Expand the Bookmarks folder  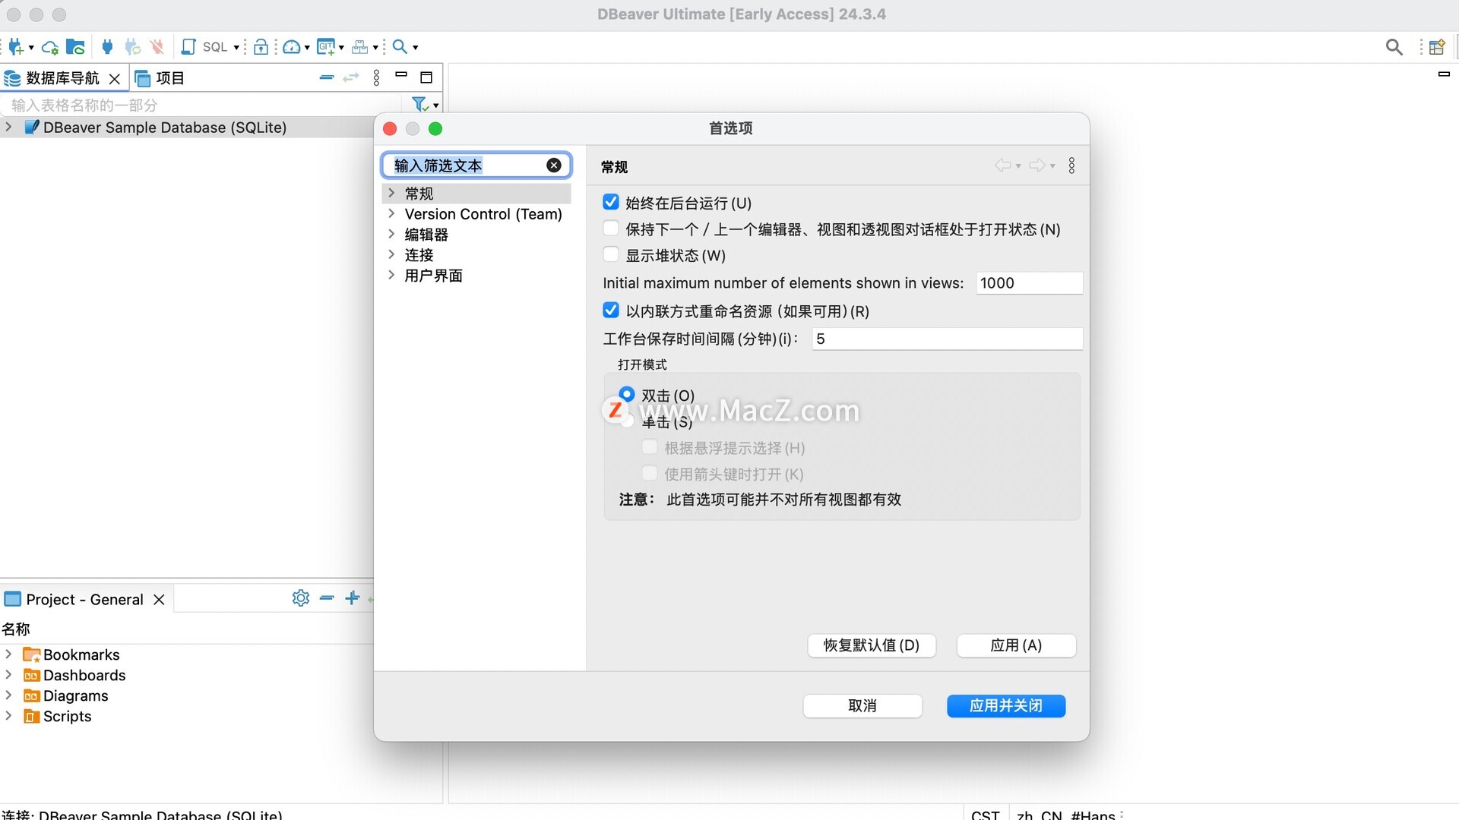tap(8, 654)
